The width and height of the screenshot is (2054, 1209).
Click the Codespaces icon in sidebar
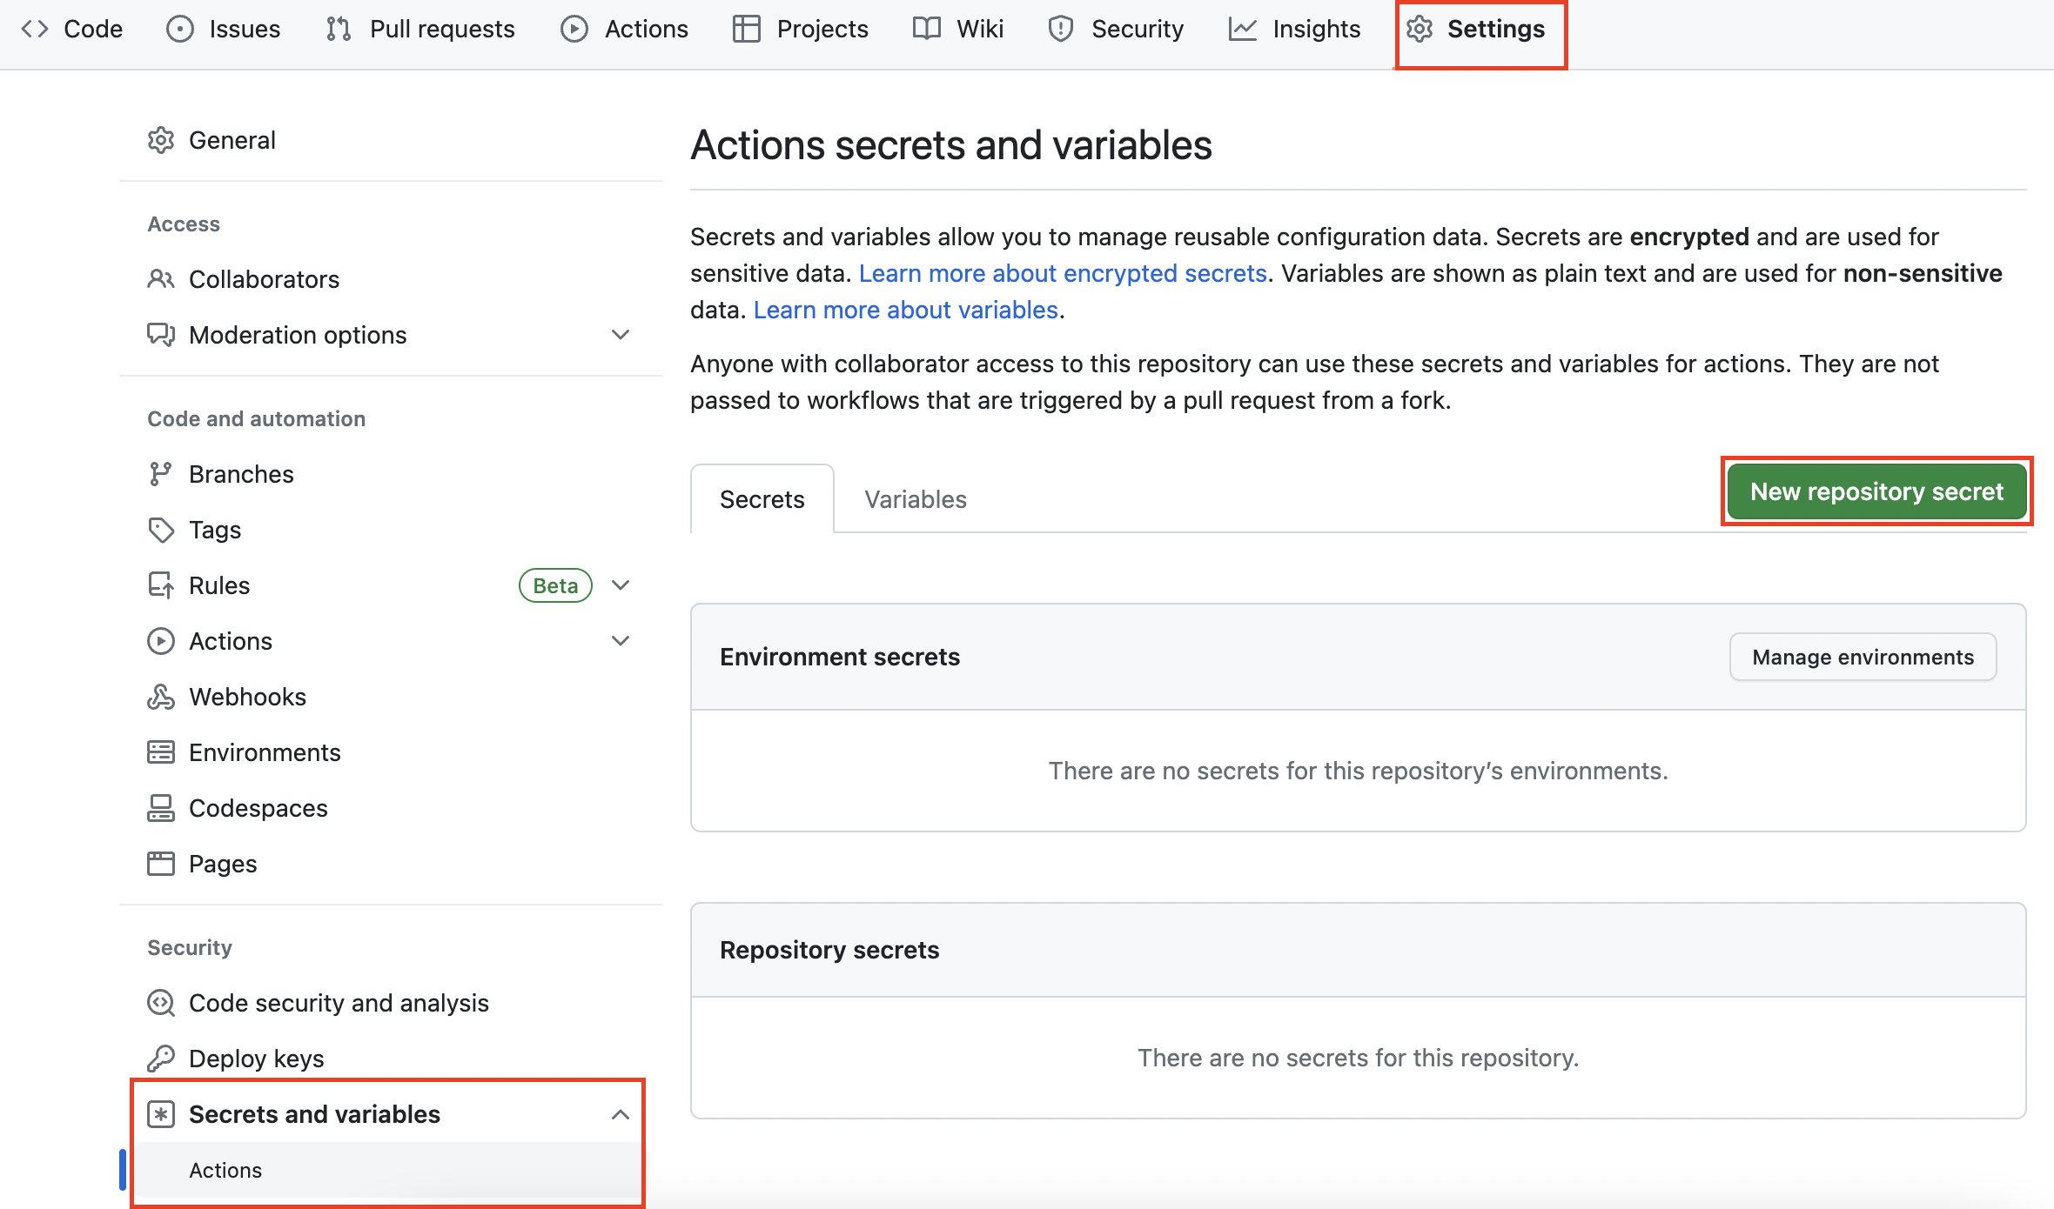tap(161, 808)
